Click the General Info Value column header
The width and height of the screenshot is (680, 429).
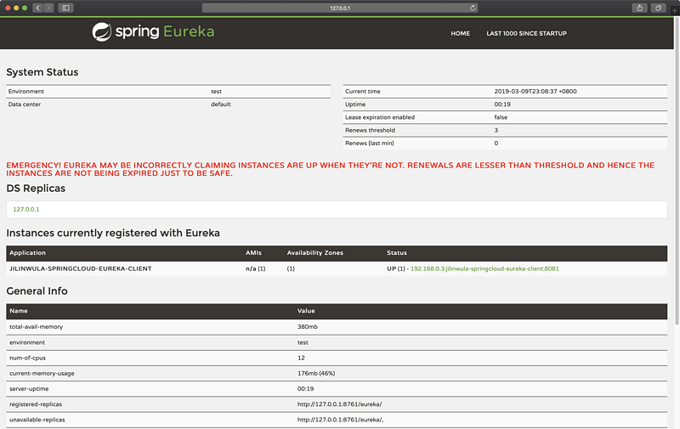[306, 311]
